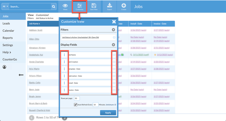This screenshot has height=121, width=226.
Task: Click reorder arrow for Job Name field
Action: pyautogui.click(x=64, y=55)
